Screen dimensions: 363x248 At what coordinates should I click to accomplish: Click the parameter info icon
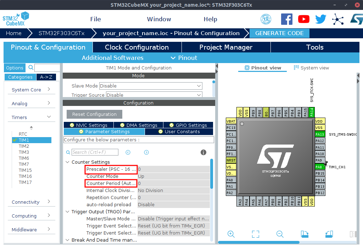tap(203, 152)
